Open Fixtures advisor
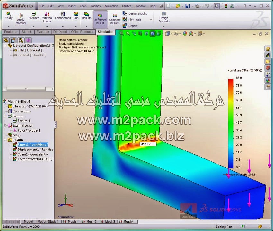This screenshot has width=273, height=231. 34,16
